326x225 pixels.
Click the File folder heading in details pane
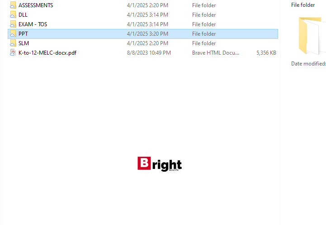[303, 5]
